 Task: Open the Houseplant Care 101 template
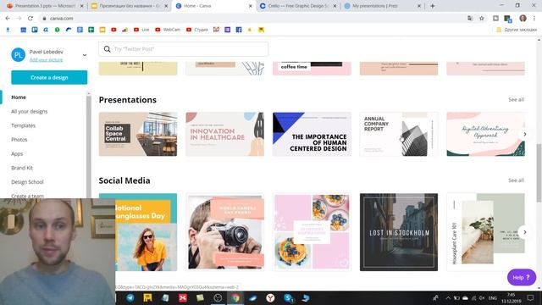485,232
